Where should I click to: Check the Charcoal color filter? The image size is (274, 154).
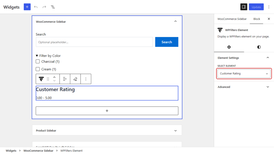[x=38, y=61]
